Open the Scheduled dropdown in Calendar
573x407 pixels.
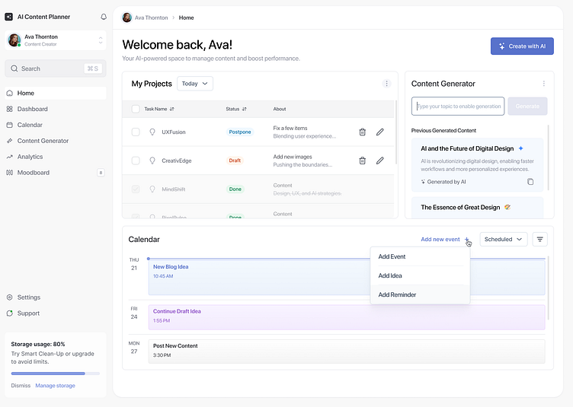pos(503,239)
